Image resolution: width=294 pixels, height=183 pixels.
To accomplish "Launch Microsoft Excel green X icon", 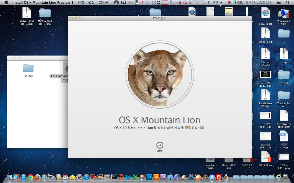I will point(135,177).
